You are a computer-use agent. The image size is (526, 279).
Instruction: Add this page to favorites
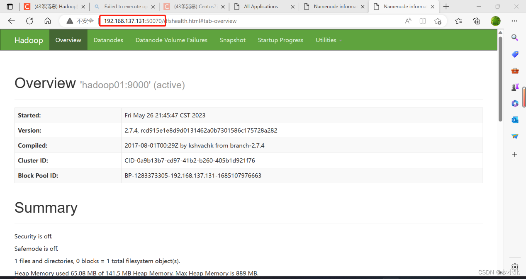(438, 21)
